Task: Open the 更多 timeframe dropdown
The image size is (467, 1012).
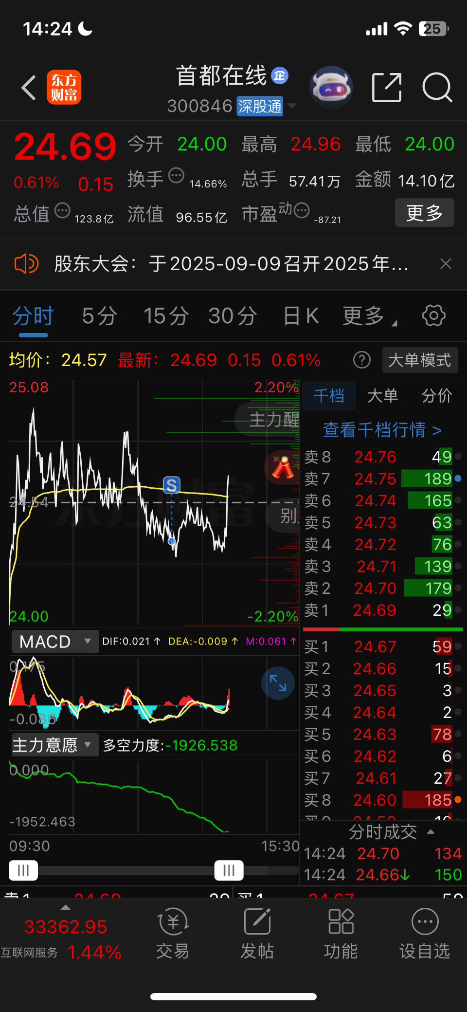Action: click(x=370, y=316)
